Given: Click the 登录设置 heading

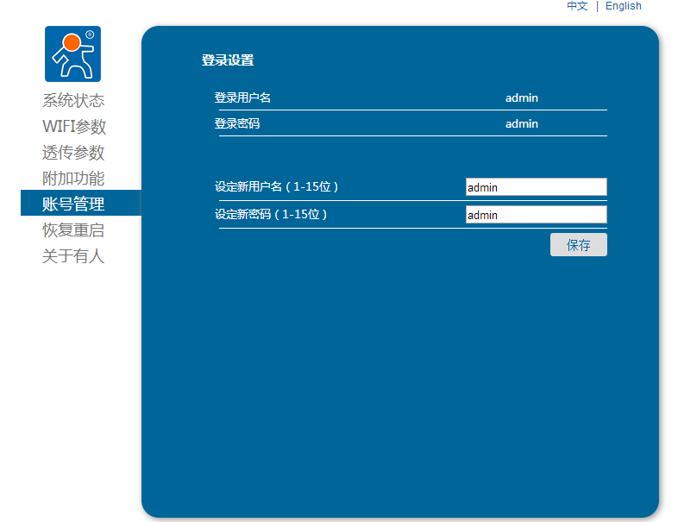Looking at the screenshot, I should (x=228, y=60).
